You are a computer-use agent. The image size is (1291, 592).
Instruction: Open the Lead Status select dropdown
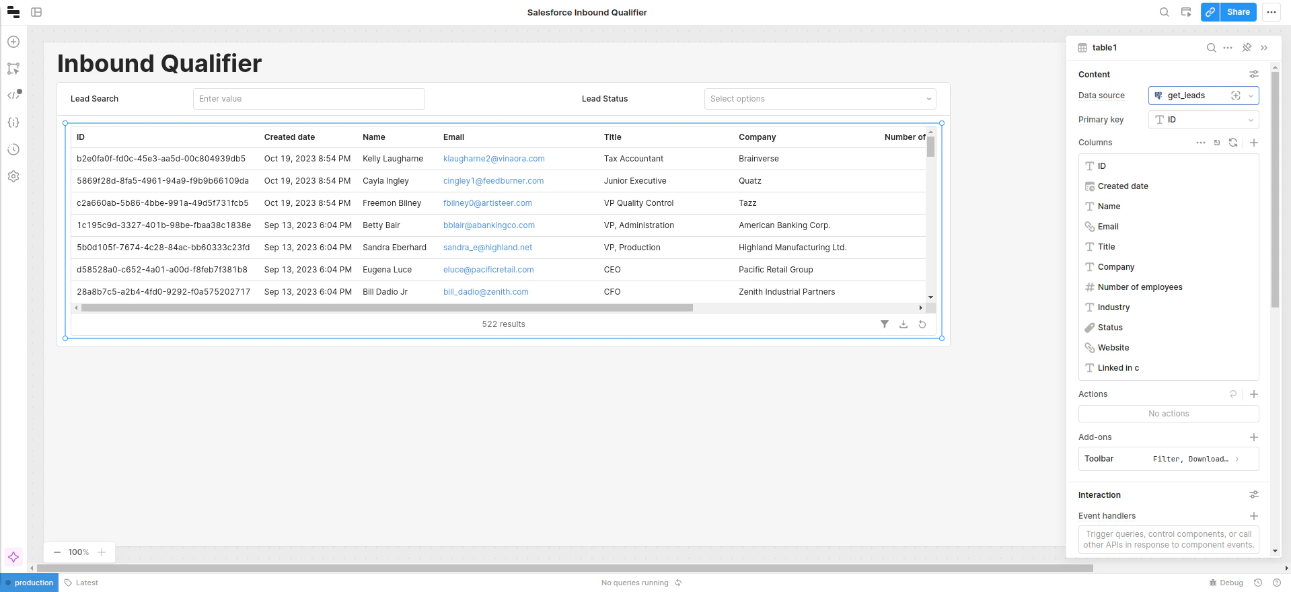coord(820,99)
